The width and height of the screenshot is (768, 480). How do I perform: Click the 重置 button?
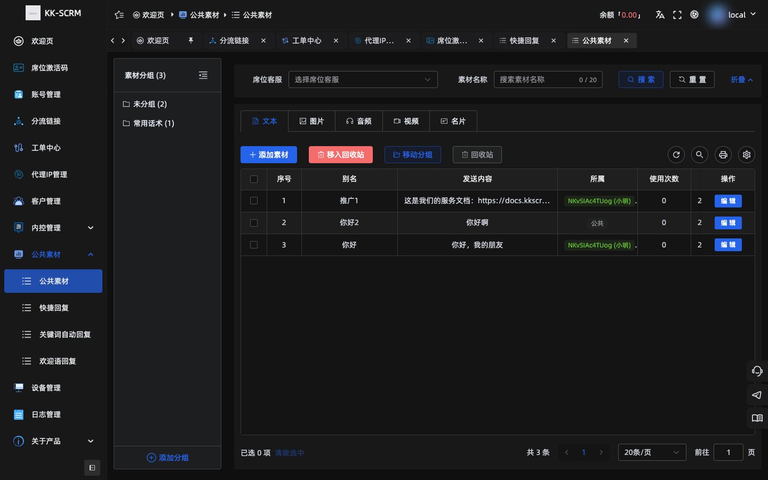tap(692, 79)
